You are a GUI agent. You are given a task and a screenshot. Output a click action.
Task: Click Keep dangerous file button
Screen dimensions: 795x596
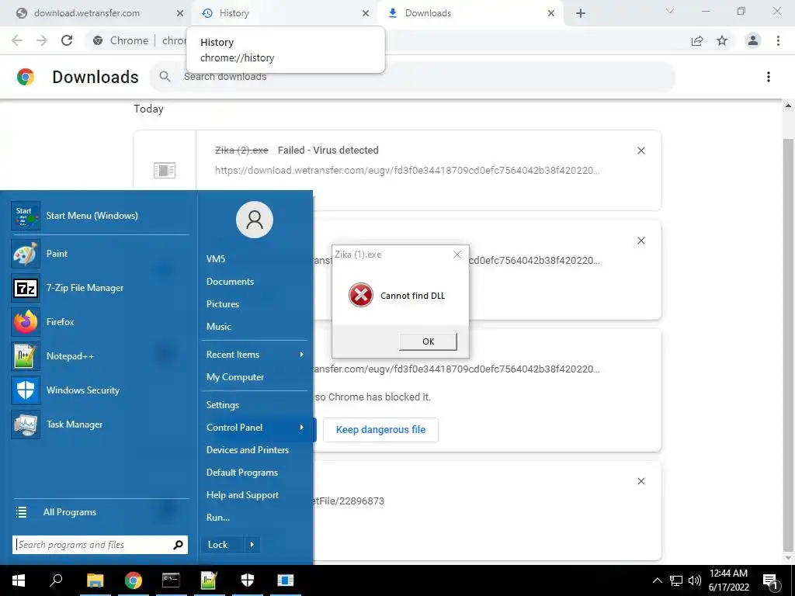(380, 430)
